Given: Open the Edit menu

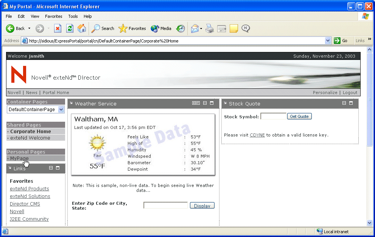Looking at the screenshot, I should 21,16.
